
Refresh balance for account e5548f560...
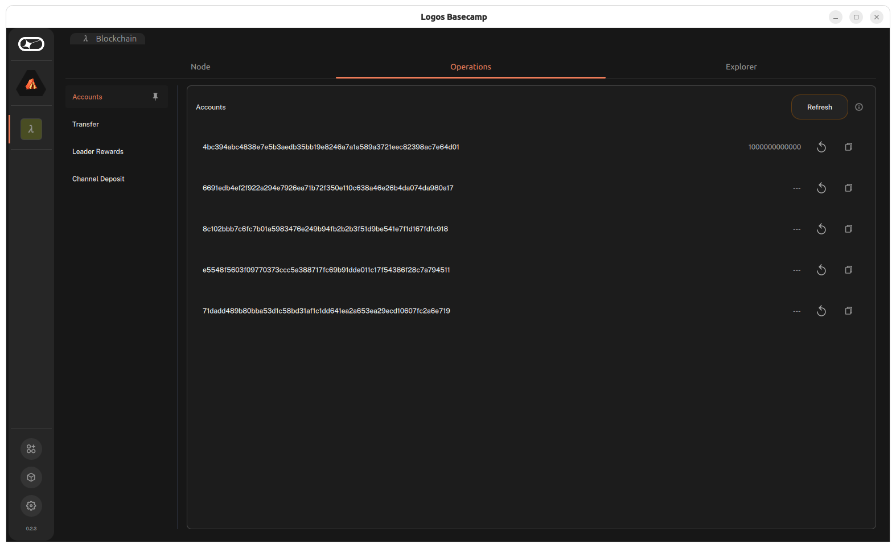click(x=821, y=270)
